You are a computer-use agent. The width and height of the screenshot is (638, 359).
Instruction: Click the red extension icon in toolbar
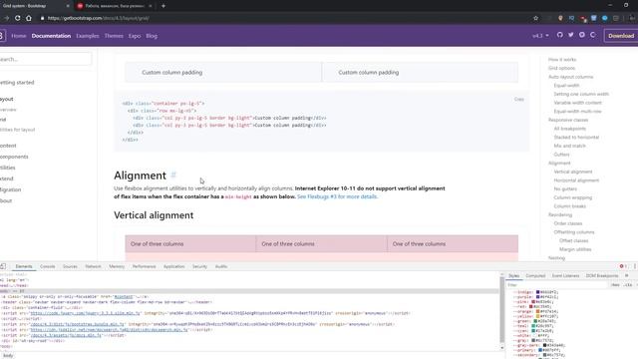582,18
